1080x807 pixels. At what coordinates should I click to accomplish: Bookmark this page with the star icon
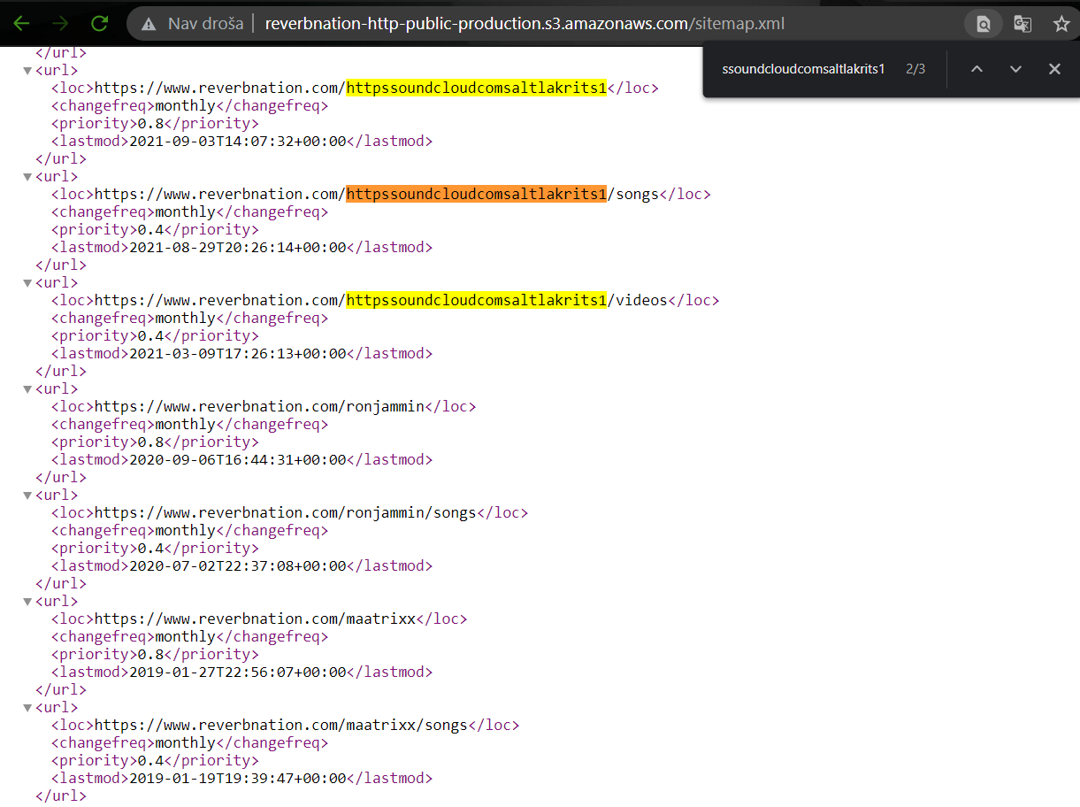(x=1061, y=24)
